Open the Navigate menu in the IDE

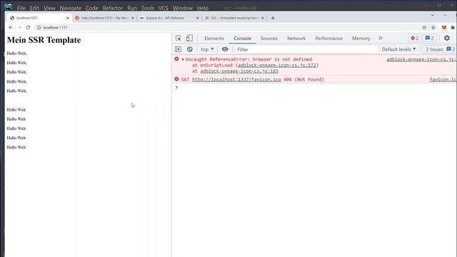coord(70,8)
